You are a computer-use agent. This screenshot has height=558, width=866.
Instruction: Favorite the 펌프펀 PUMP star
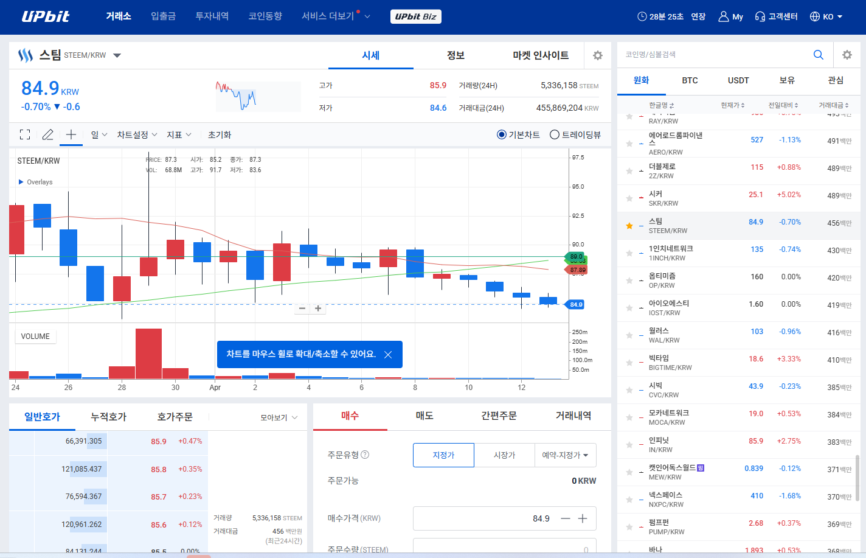coord(629,528)
